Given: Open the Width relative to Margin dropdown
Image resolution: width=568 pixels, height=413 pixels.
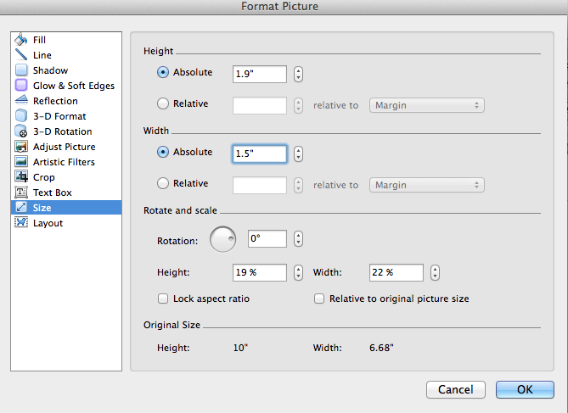Looking at the screenshot, I should (x=427, y=185).
